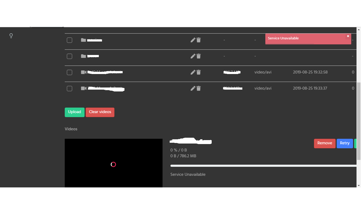361x203 pixels.
Task: Remove the failed upload from the queue
Action: coord(325,143)
